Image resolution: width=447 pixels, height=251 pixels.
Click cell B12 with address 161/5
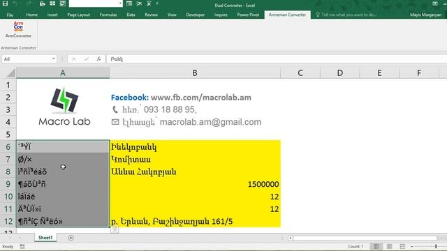pos(195,222)
